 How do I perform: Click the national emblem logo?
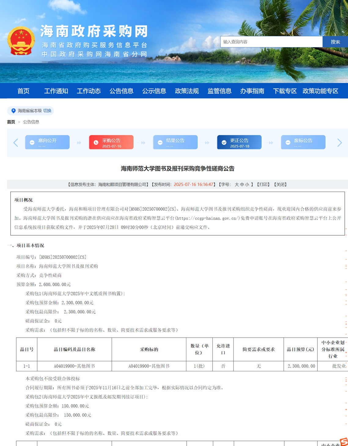pyautogui.click(x=21, y=41)
